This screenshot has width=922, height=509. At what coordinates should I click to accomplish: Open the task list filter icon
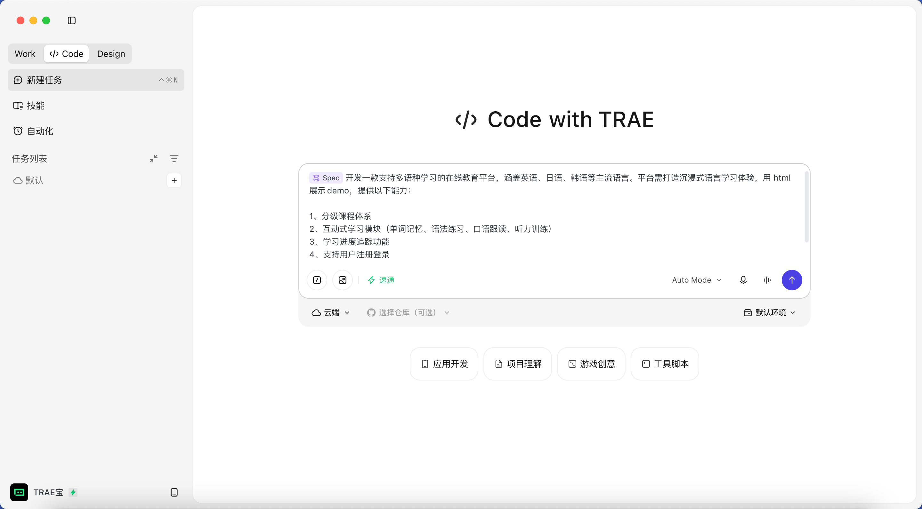[x=174, y=158]
